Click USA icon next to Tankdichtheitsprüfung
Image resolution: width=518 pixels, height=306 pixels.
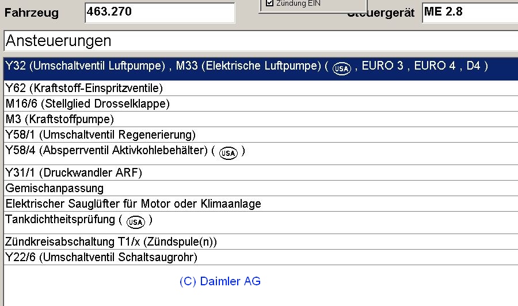tap(136, 222)
